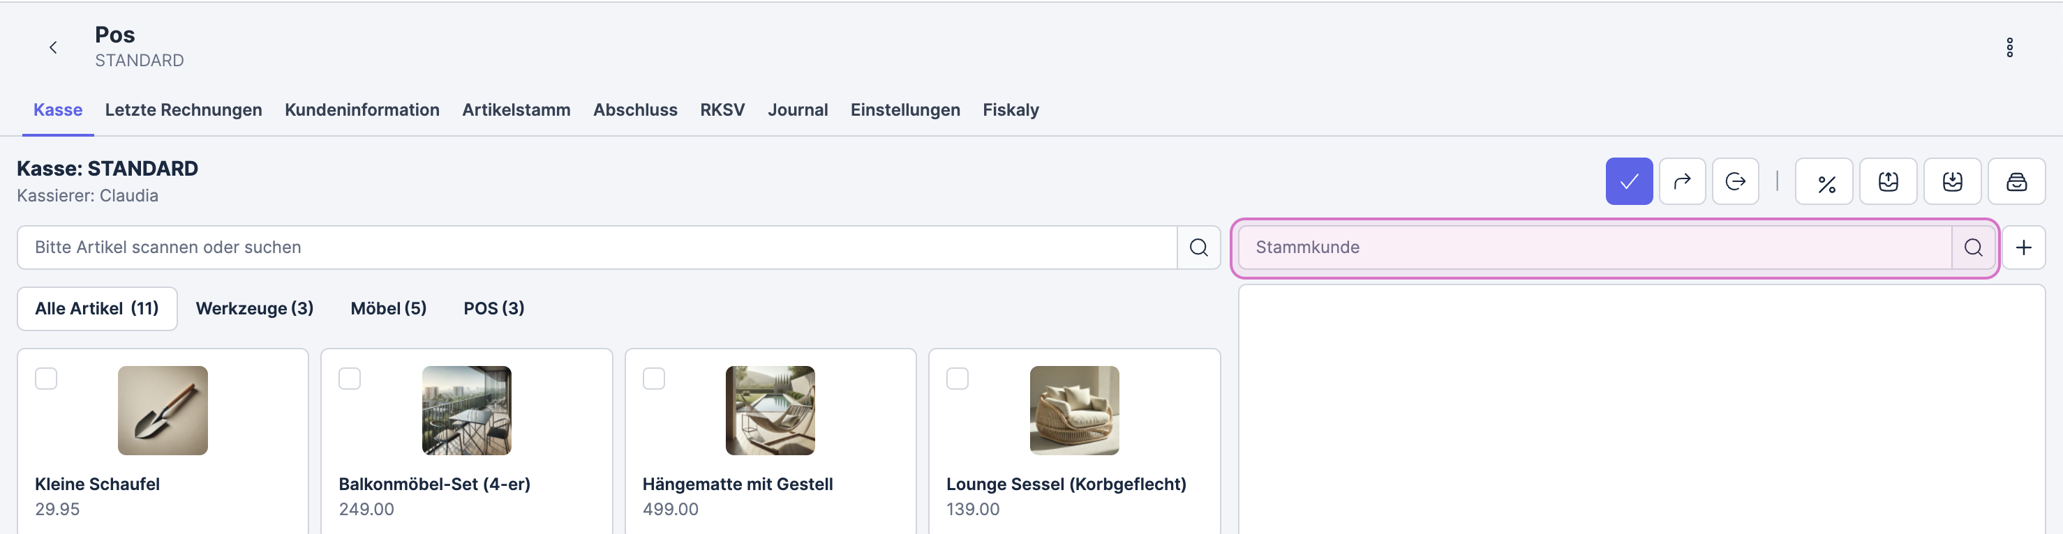The height and width of the screenshot is (534, 2063).
Task: Click the blue checkmark confirm button
Action: (1628, 181)
